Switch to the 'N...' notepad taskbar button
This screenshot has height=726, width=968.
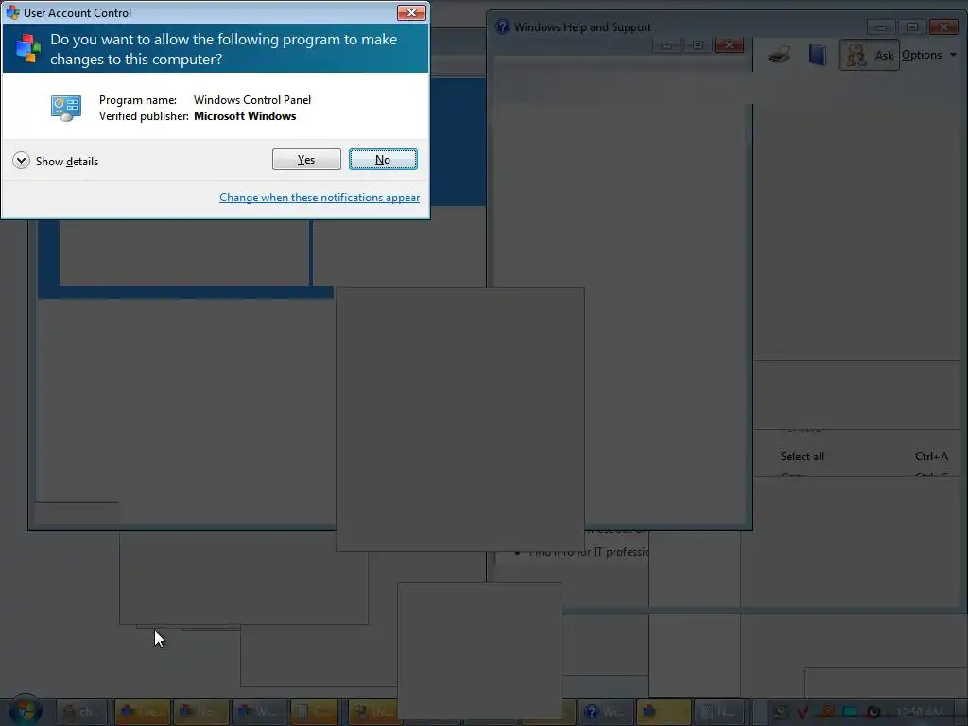point(719,712)
